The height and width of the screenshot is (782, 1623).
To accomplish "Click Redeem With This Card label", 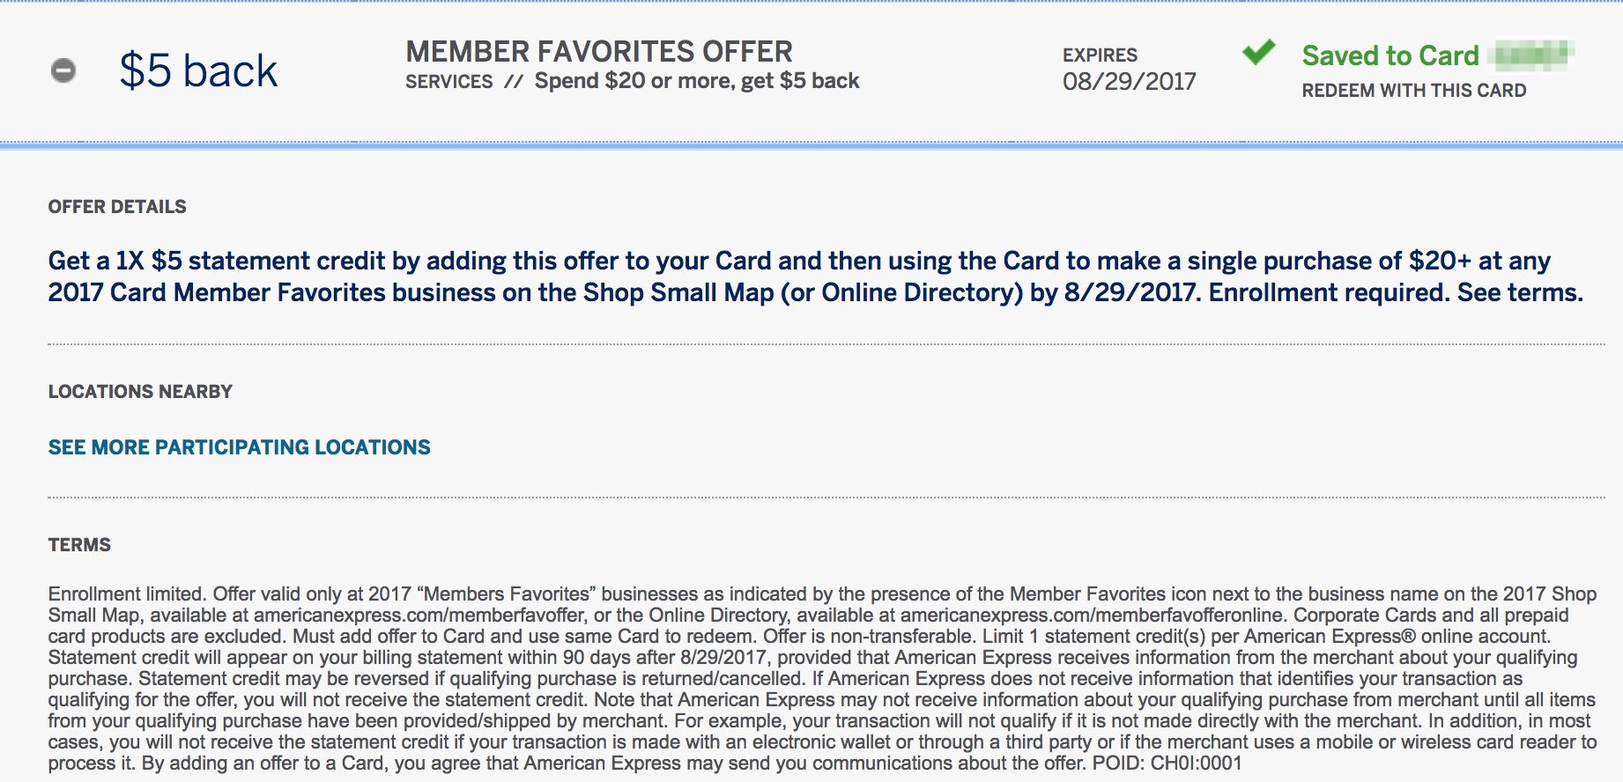I will (1414, 91).
